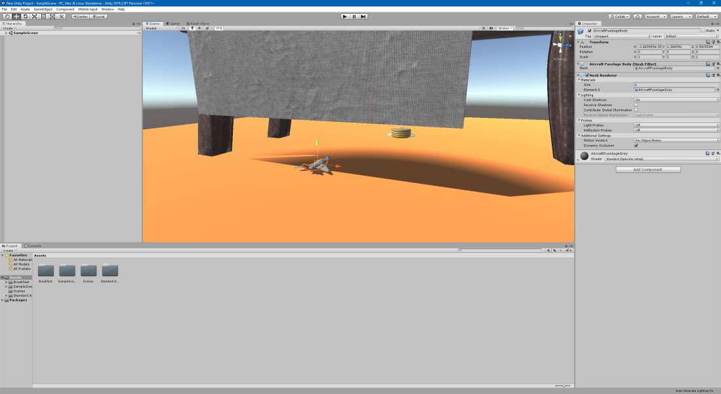The image size is (721, 394).
Task: Disable the Mesh Renderer component checkbox
Action: [587, 75]
